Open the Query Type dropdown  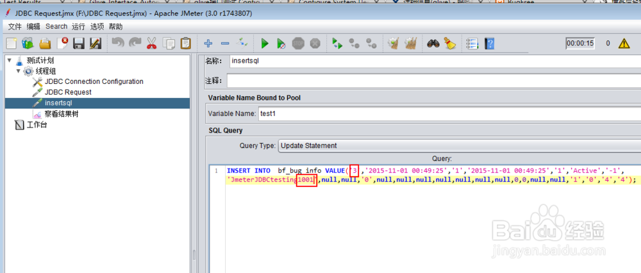pos(459,145)
